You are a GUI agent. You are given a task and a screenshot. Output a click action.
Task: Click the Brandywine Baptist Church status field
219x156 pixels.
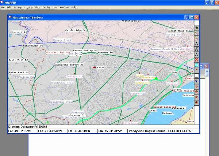click(160, 131)
